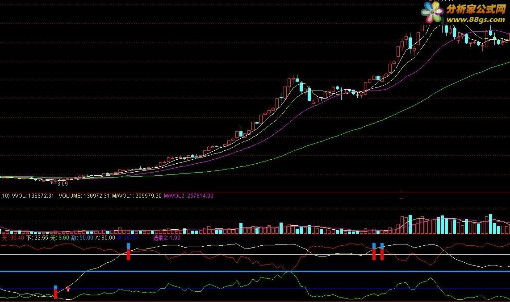The height and width of the screenshot is (302, 510).
Task: Click the green "无: 9.60" indicator value
Action: (x=60, y=238)
